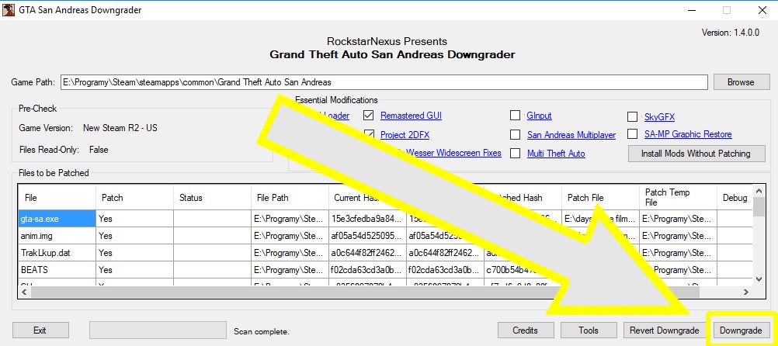Click the Patch Temp File cell for TrakLkup.dat
Viewport: 778px width, 346px height.
[679, 253]
